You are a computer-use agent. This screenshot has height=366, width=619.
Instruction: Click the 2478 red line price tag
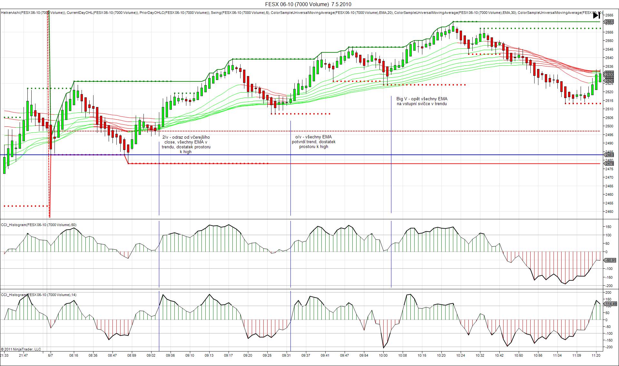(609, 163)
